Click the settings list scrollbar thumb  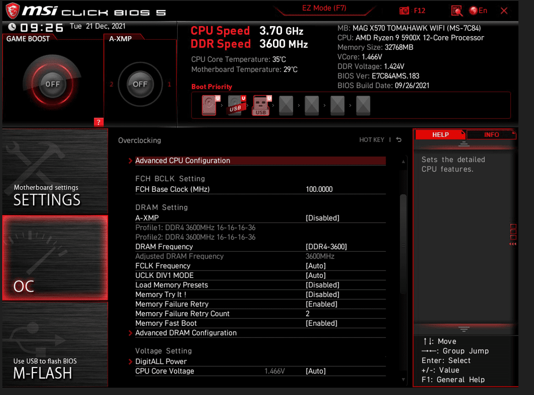403,244
